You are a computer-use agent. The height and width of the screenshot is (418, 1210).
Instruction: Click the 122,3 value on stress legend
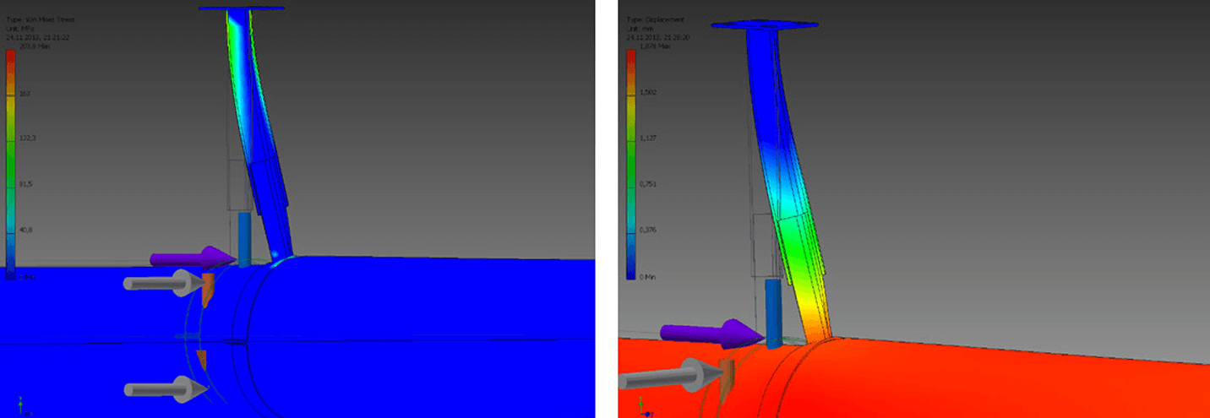(27, 138)
